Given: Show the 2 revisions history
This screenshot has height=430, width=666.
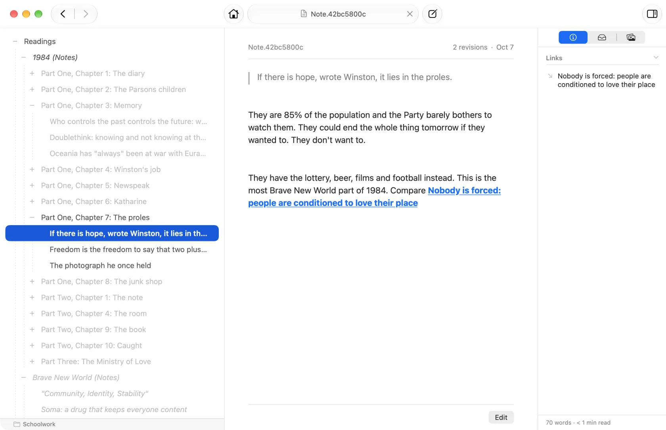Looking at the screenshot, I should [x=470, y=47].
